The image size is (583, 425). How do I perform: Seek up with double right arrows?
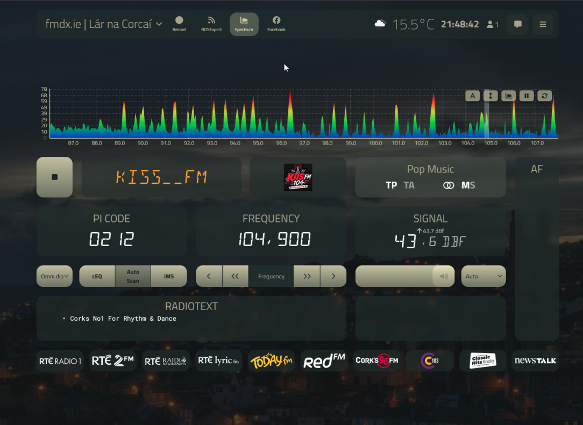[x=307, y=276]
